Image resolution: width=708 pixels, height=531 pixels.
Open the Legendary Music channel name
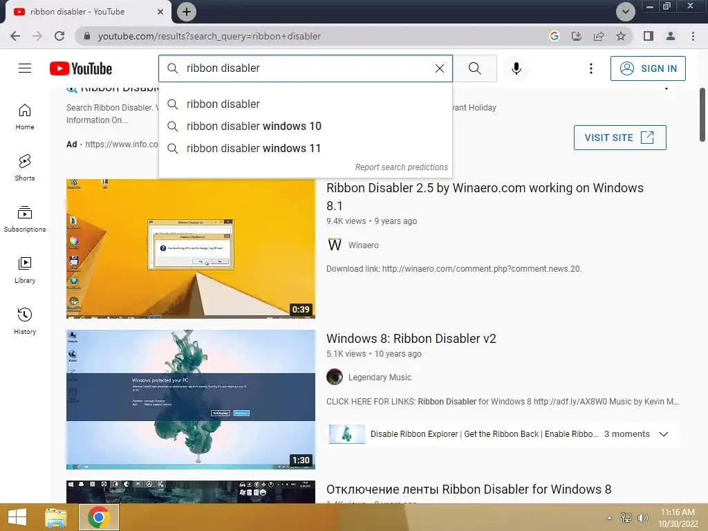pyautogui.click(x=380, y=377)
